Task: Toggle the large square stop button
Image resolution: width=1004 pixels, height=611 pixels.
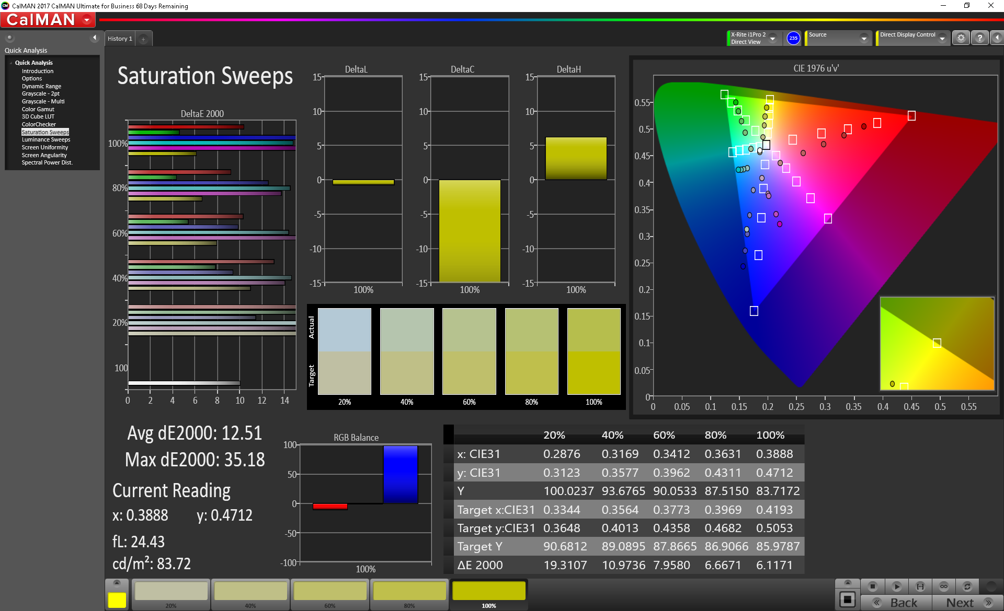Action: 847,600
